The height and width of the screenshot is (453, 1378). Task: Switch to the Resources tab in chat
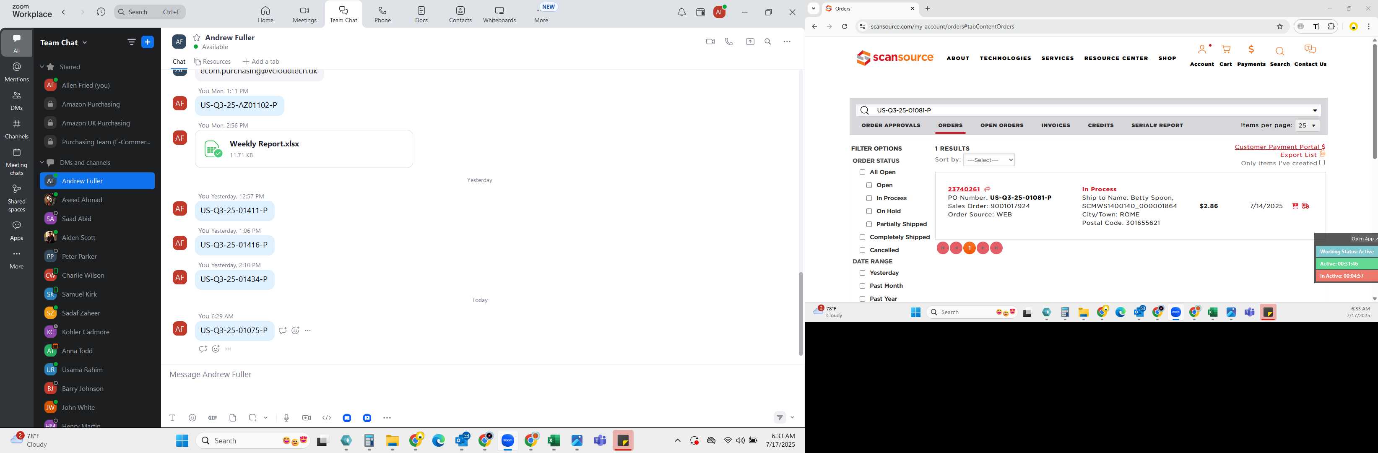coord(212,62)
